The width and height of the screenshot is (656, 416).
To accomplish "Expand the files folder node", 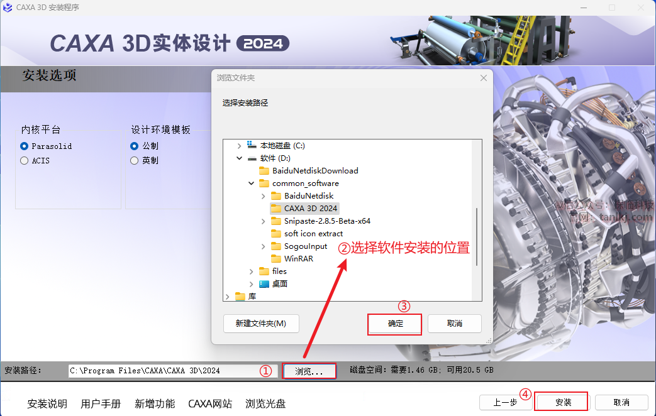I will pyautogui.click(x=251, y=271).
